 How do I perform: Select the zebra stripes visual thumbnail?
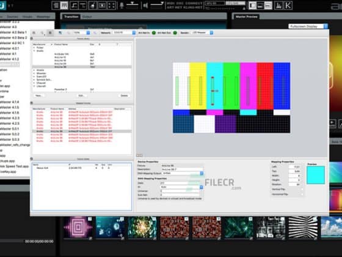coord(303,228)
